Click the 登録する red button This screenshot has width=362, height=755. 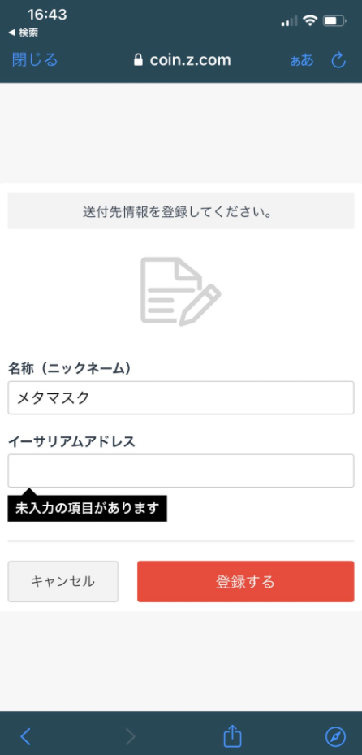(x=246, y=581)
